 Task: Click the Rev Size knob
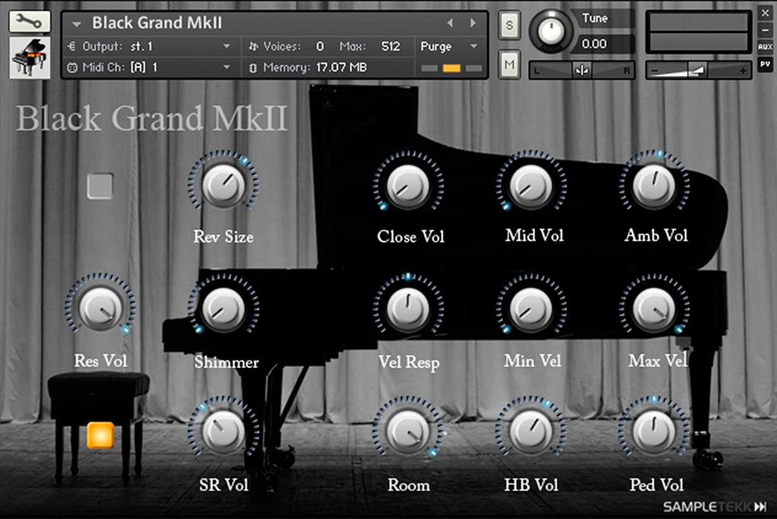[x=223, y=185]
